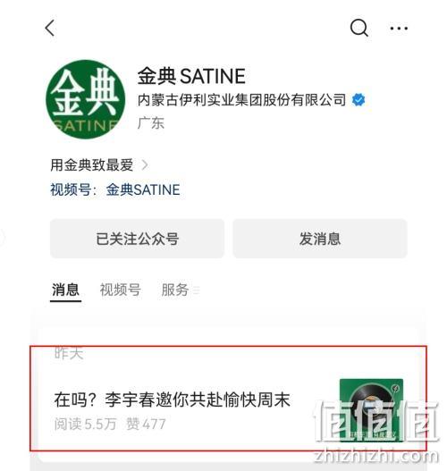447x471 pixels.
Task: Open the three-dot more menu
Action: (x=399, y=29)
